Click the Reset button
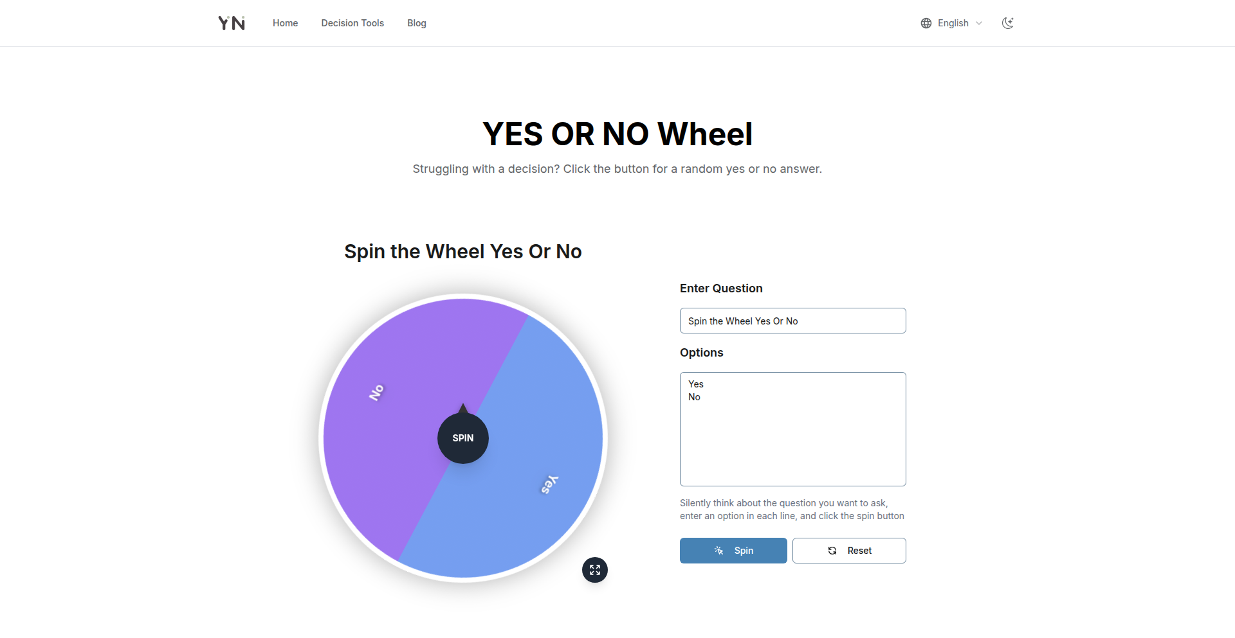 [849, 551]
